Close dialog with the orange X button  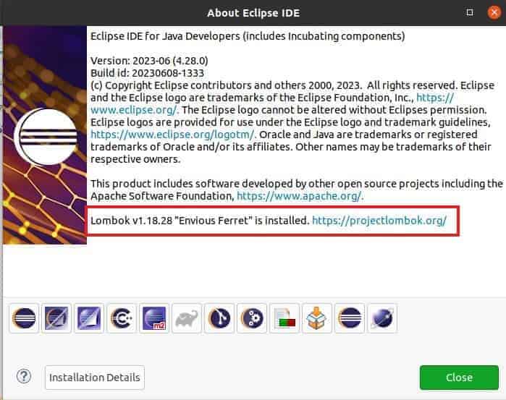point(494,12)
